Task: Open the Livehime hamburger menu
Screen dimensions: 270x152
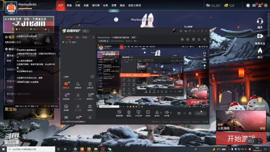Action: pyautogui.click(x=194, y=31)
